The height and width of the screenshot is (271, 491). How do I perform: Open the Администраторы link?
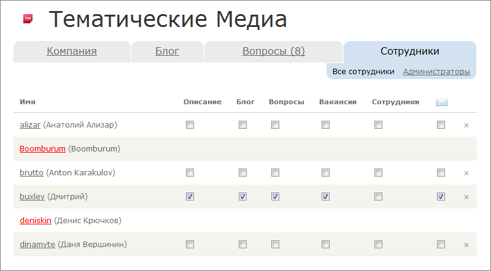436,72
